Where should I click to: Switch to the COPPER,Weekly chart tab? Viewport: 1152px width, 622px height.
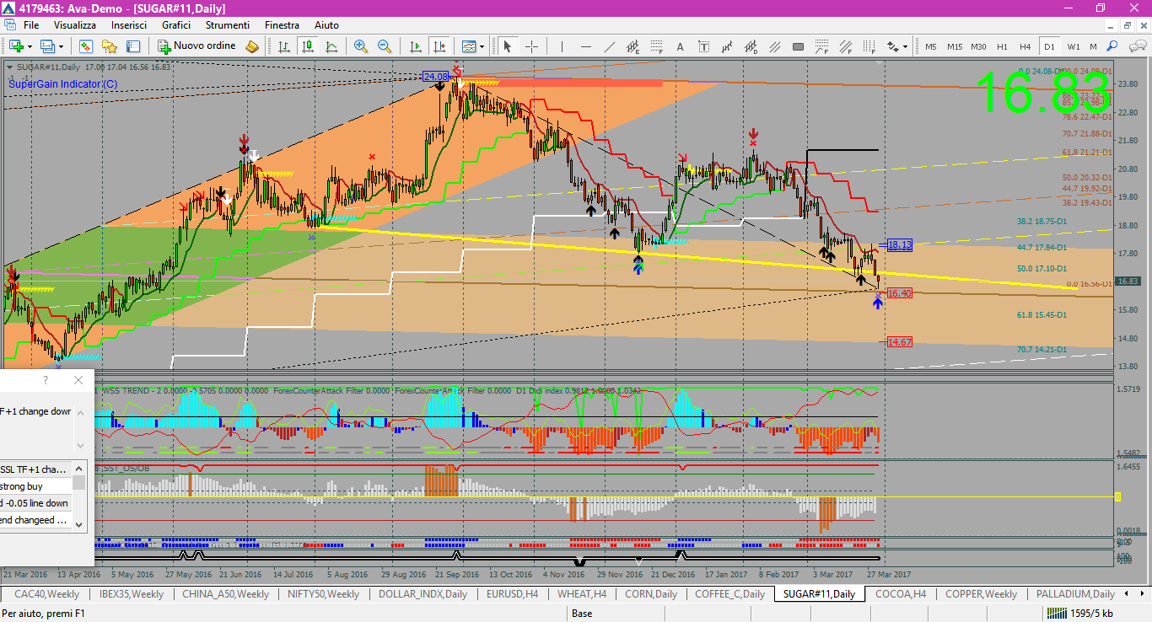coord(981,594)
